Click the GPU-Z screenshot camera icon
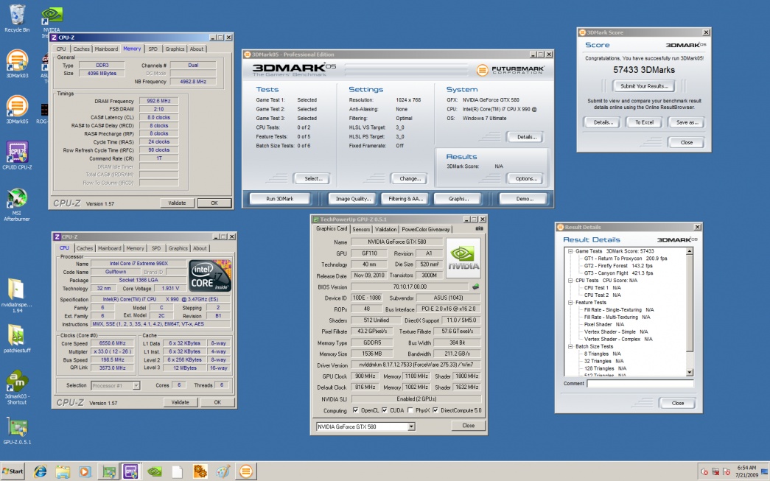 tap(479, 229)
